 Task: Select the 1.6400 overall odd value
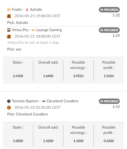(48, 76)
